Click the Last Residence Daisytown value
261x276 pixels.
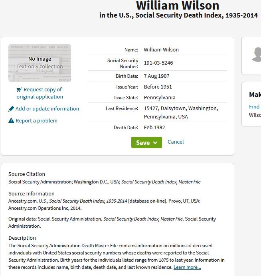[x=181, y=112]
